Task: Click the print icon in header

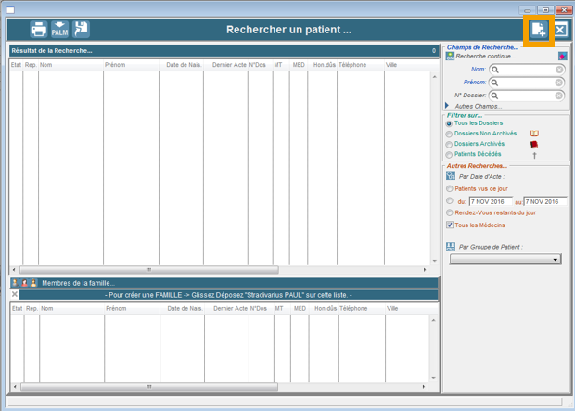Action: pyautogui.click(x=38, y=30)
